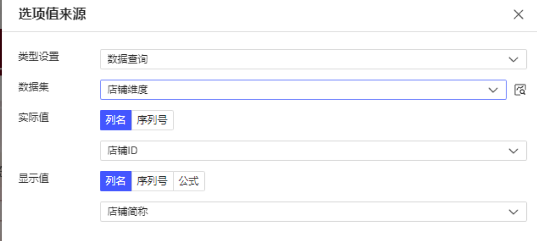Click the 显示值 label
The height and width of the screenshot is (241, 537).
click(33, 178)
